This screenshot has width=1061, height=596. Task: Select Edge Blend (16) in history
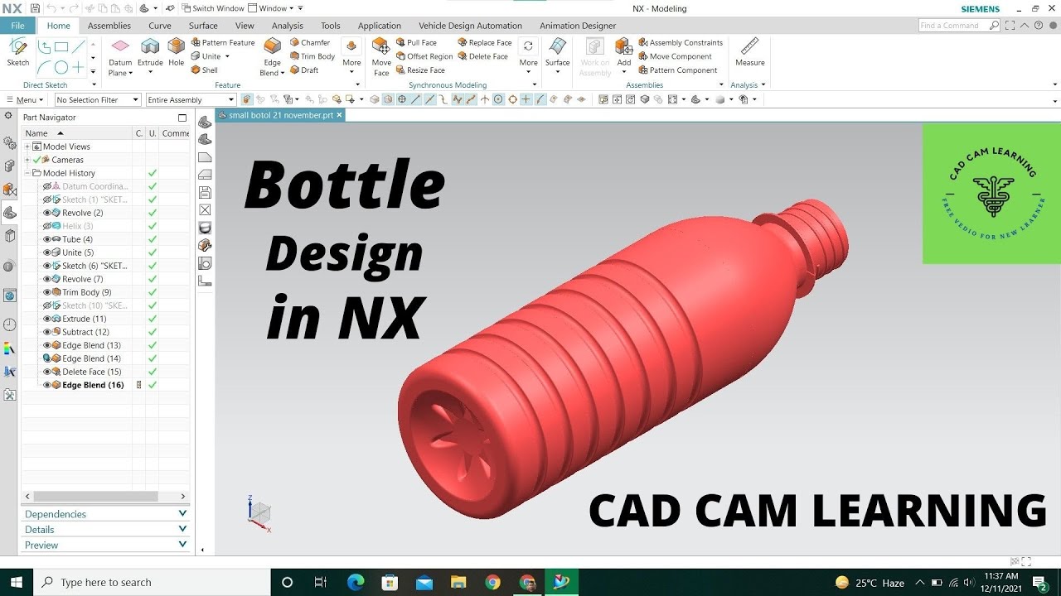coord(93,385)
